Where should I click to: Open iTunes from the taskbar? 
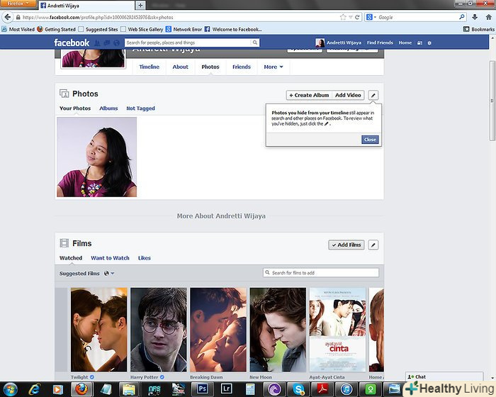coord(346,389)
